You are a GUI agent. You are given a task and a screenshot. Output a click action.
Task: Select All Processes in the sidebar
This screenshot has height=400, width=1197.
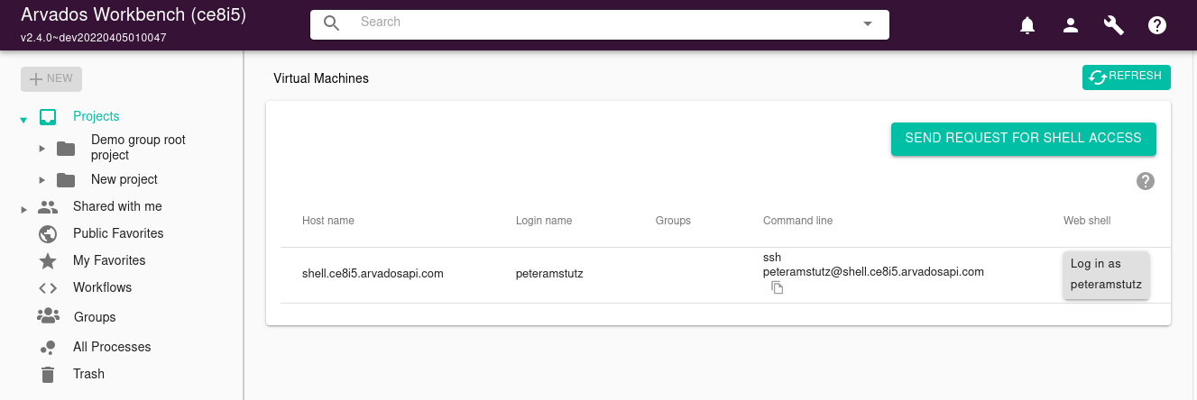click(x=111, y=347)
